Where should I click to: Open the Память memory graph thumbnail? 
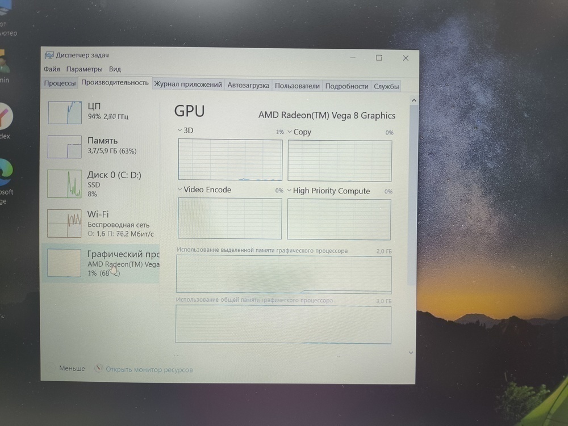(x=65, y=147)
